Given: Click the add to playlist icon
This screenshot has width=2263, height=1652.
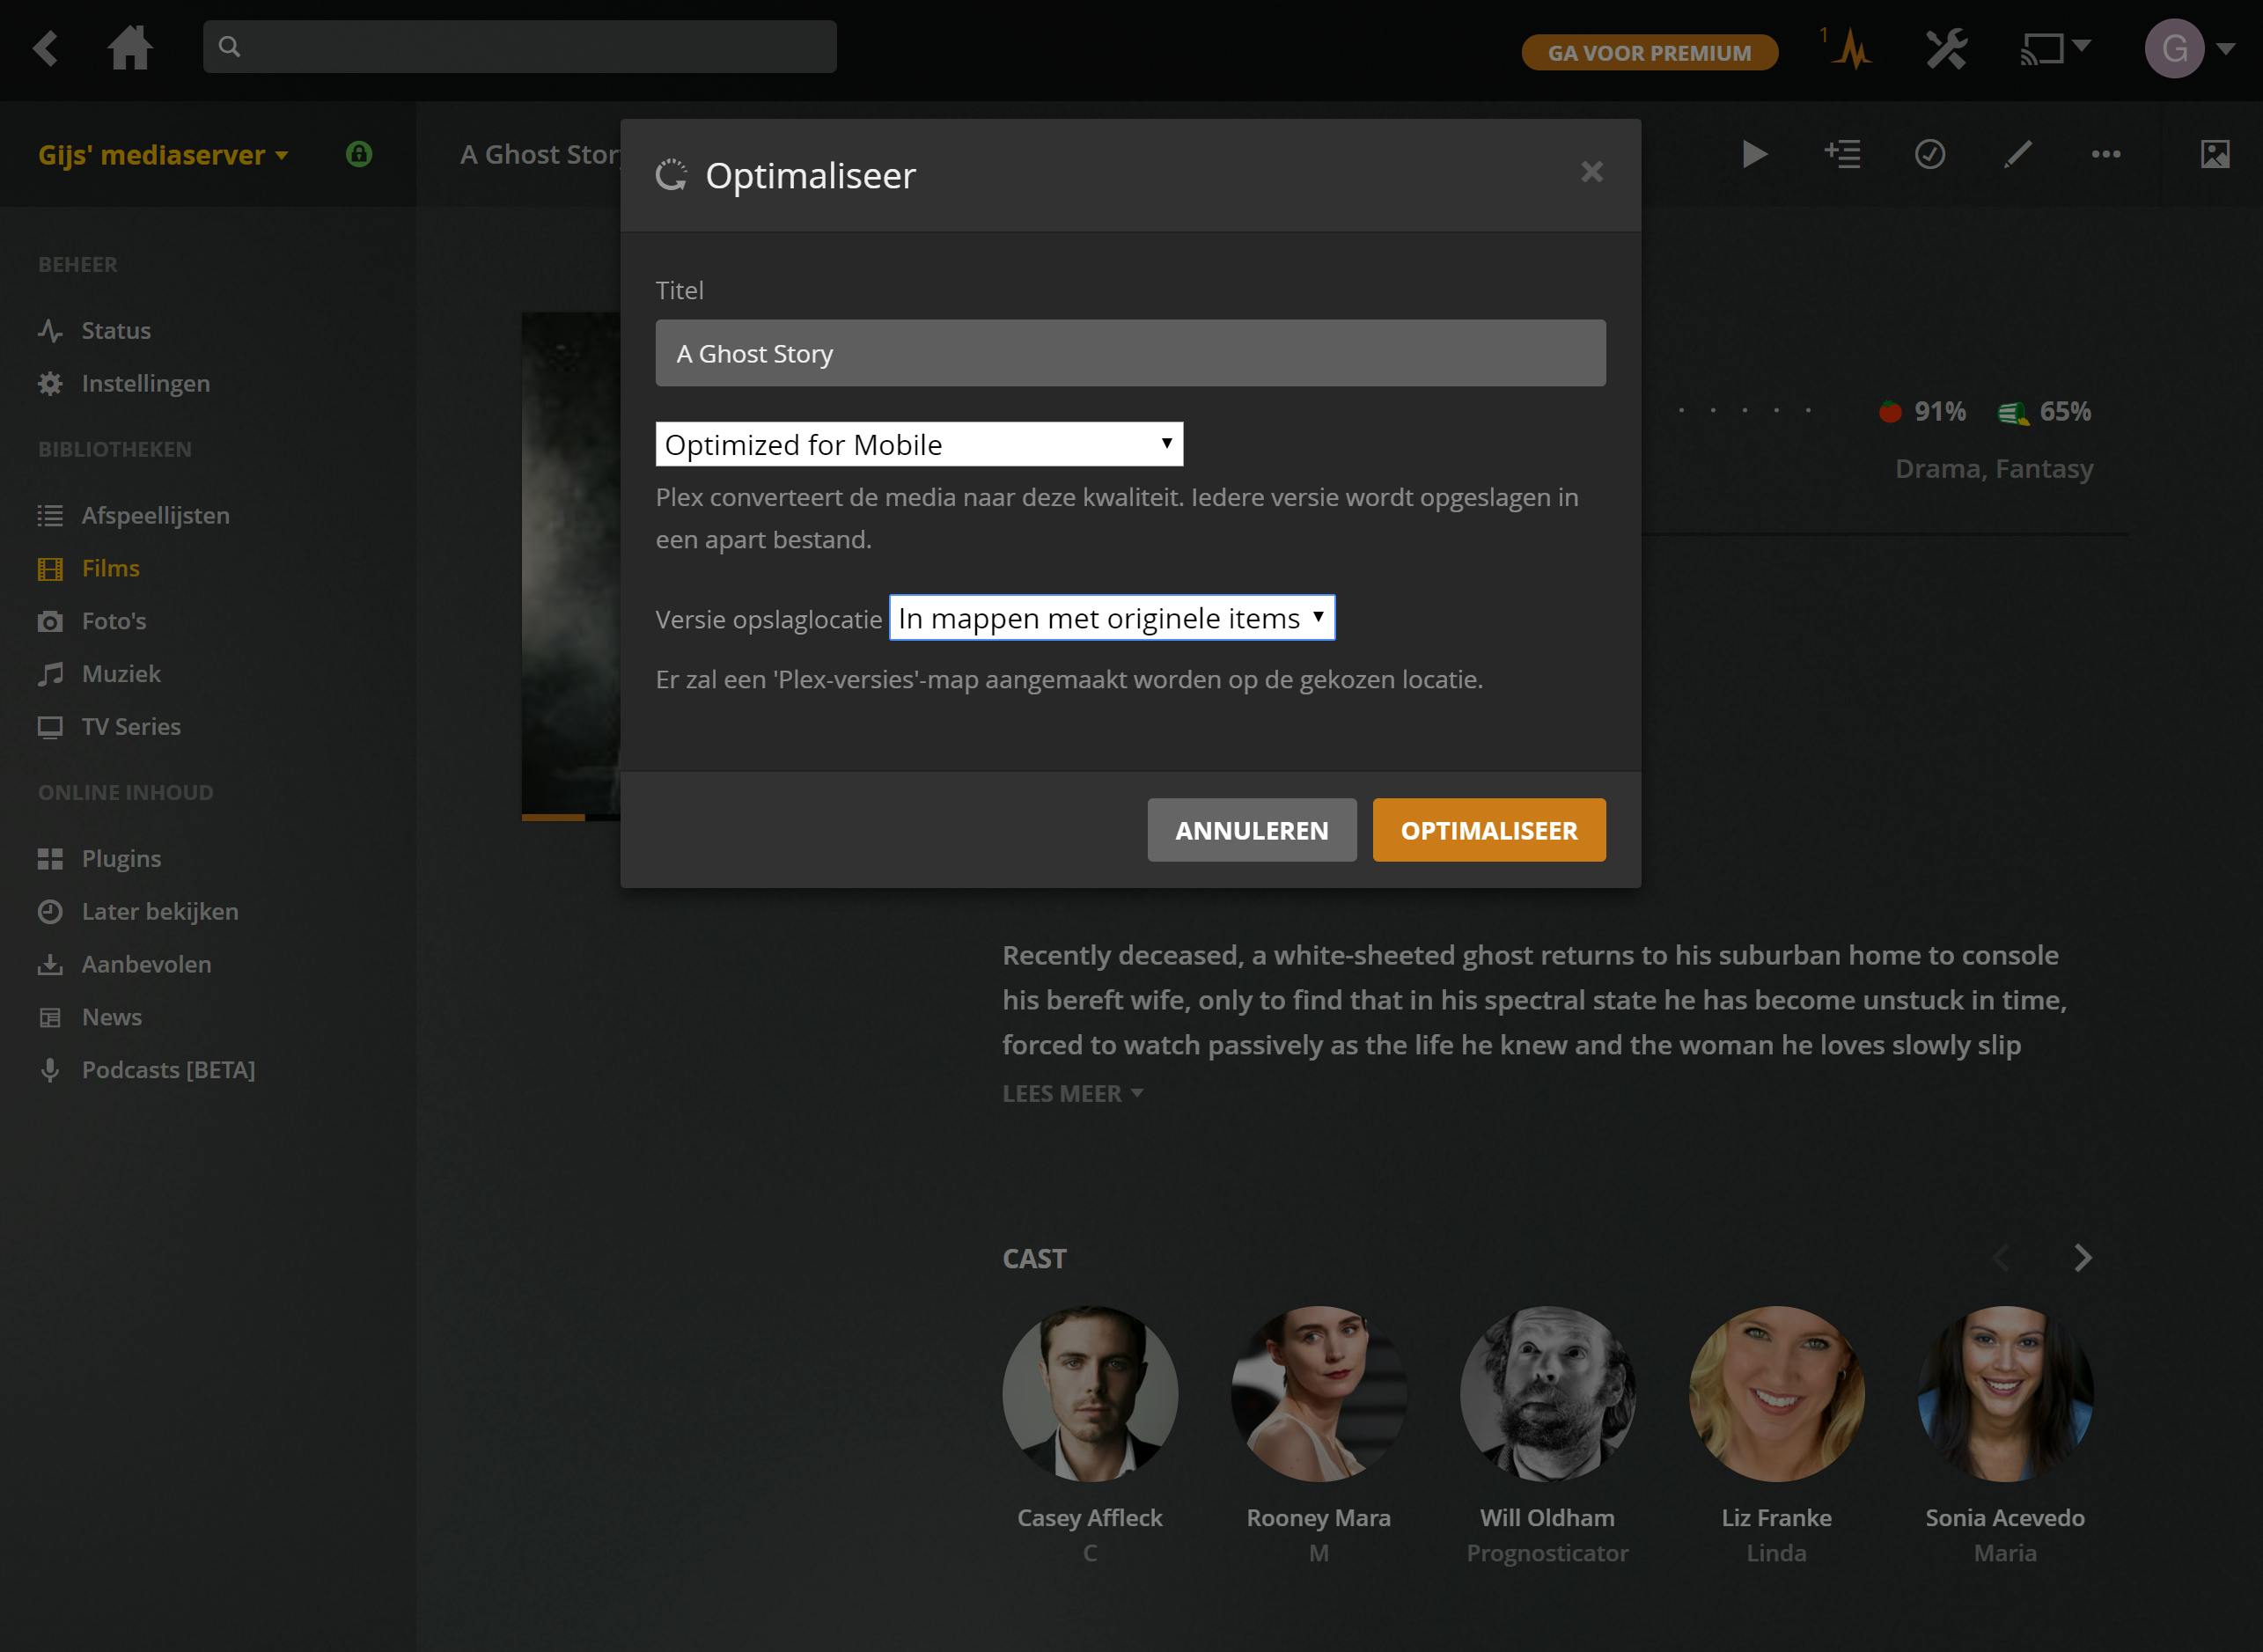Looking at the screenshot, I should (1842, 154).
